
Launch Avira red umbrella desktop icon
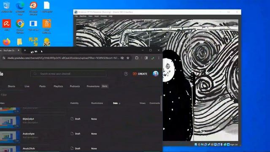[7, 24]
